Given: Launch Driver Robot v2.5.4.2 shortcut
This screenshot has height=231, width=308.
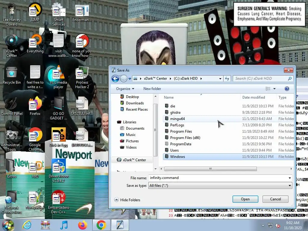Looking at the screenshot, I should coord(59,171).
